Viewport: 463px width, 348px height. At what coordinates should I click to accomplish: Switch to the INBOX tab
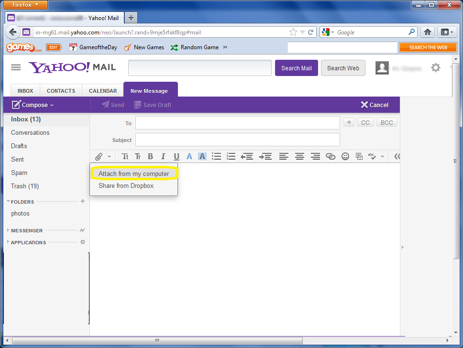coord(25,91)
